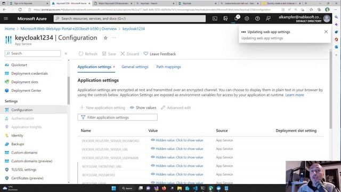Open Backups in the left menu
The width and height of the screenshot is (341, 192).
point(18,144)
